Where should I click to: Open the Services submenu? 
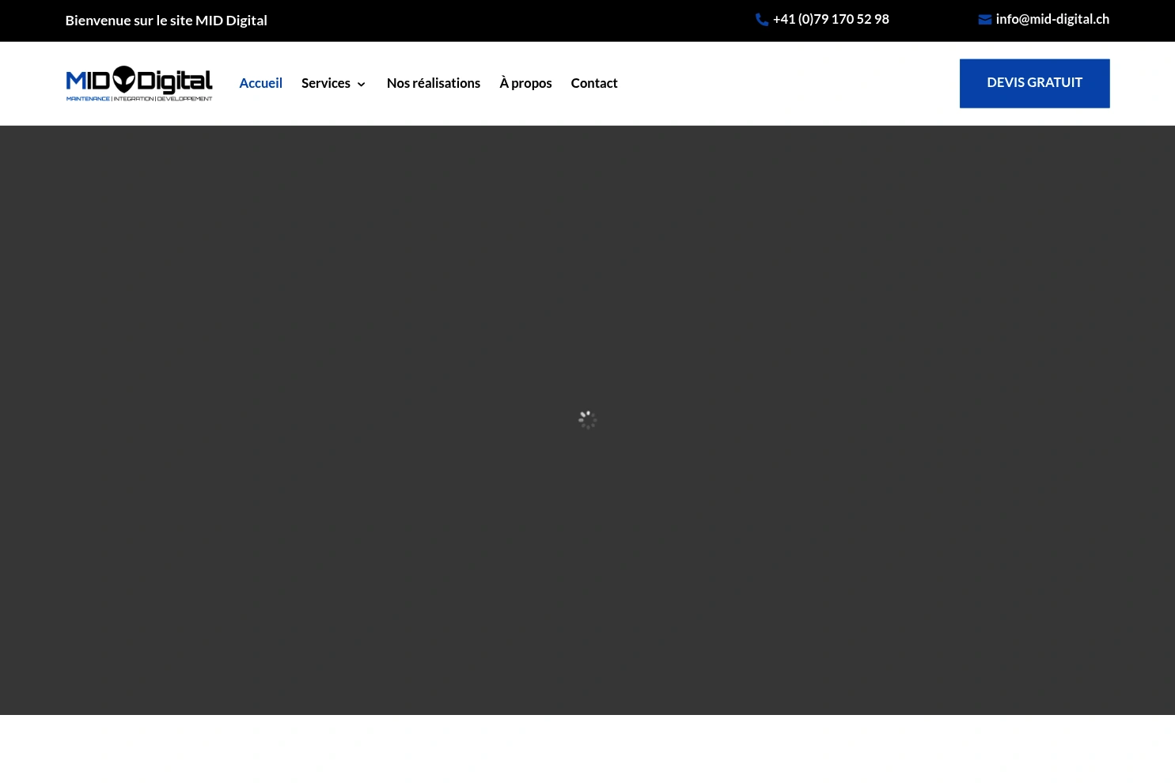pyautogui.click(x=326, y=83)
